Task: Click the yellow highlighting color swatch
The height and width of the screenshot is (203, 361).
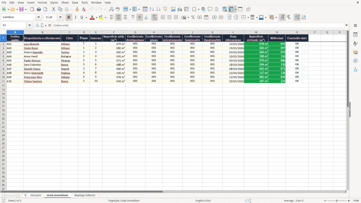Action: pos(101,17)
